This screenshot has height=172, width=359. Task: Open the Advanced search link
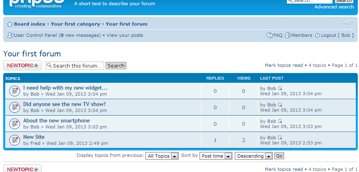[334, 7]
